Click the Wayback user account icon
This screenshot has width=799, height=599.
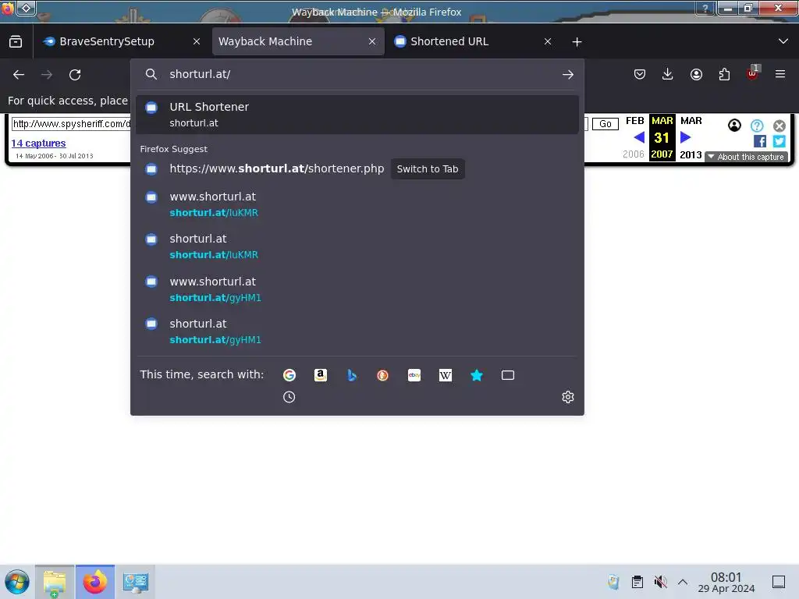734,126
